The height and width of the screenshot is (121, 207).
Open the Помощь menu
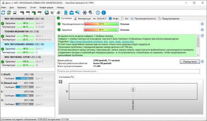click(60, 7)
